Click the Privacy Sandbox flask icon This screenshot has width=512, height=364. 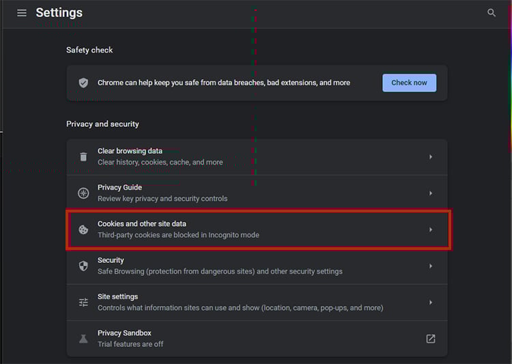83,339
